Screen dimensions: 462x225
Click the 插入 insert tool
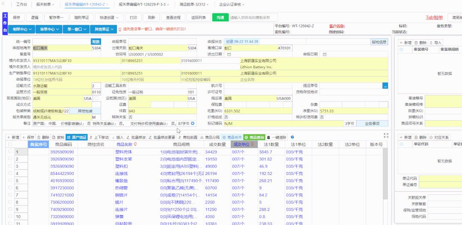tap(118, 137)
